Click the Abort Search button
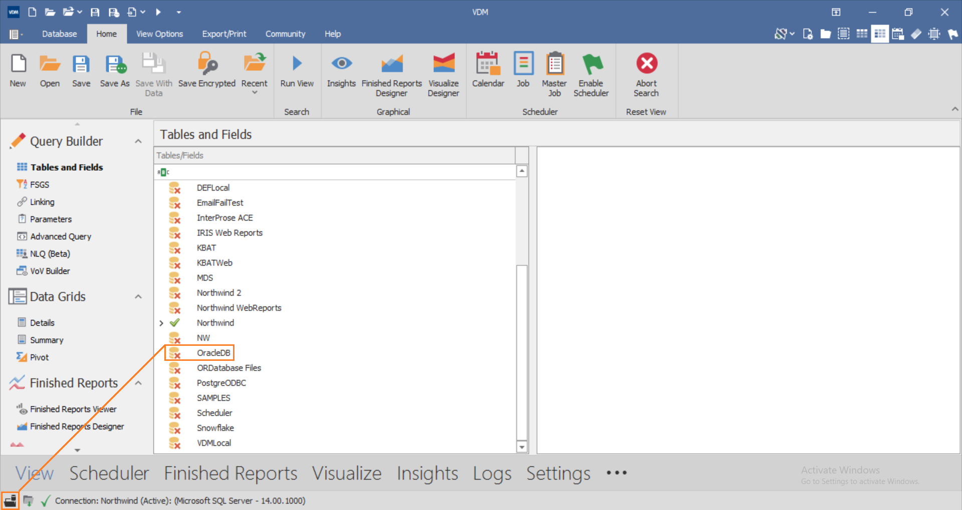Image resolution: width=962 pixels, height=510 pixels. click(x=646, y=75)
